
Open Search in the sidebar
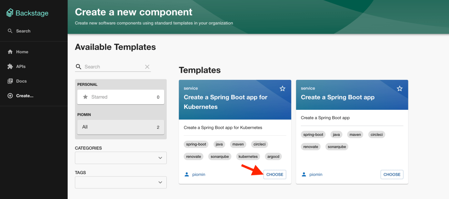(34, 31)
